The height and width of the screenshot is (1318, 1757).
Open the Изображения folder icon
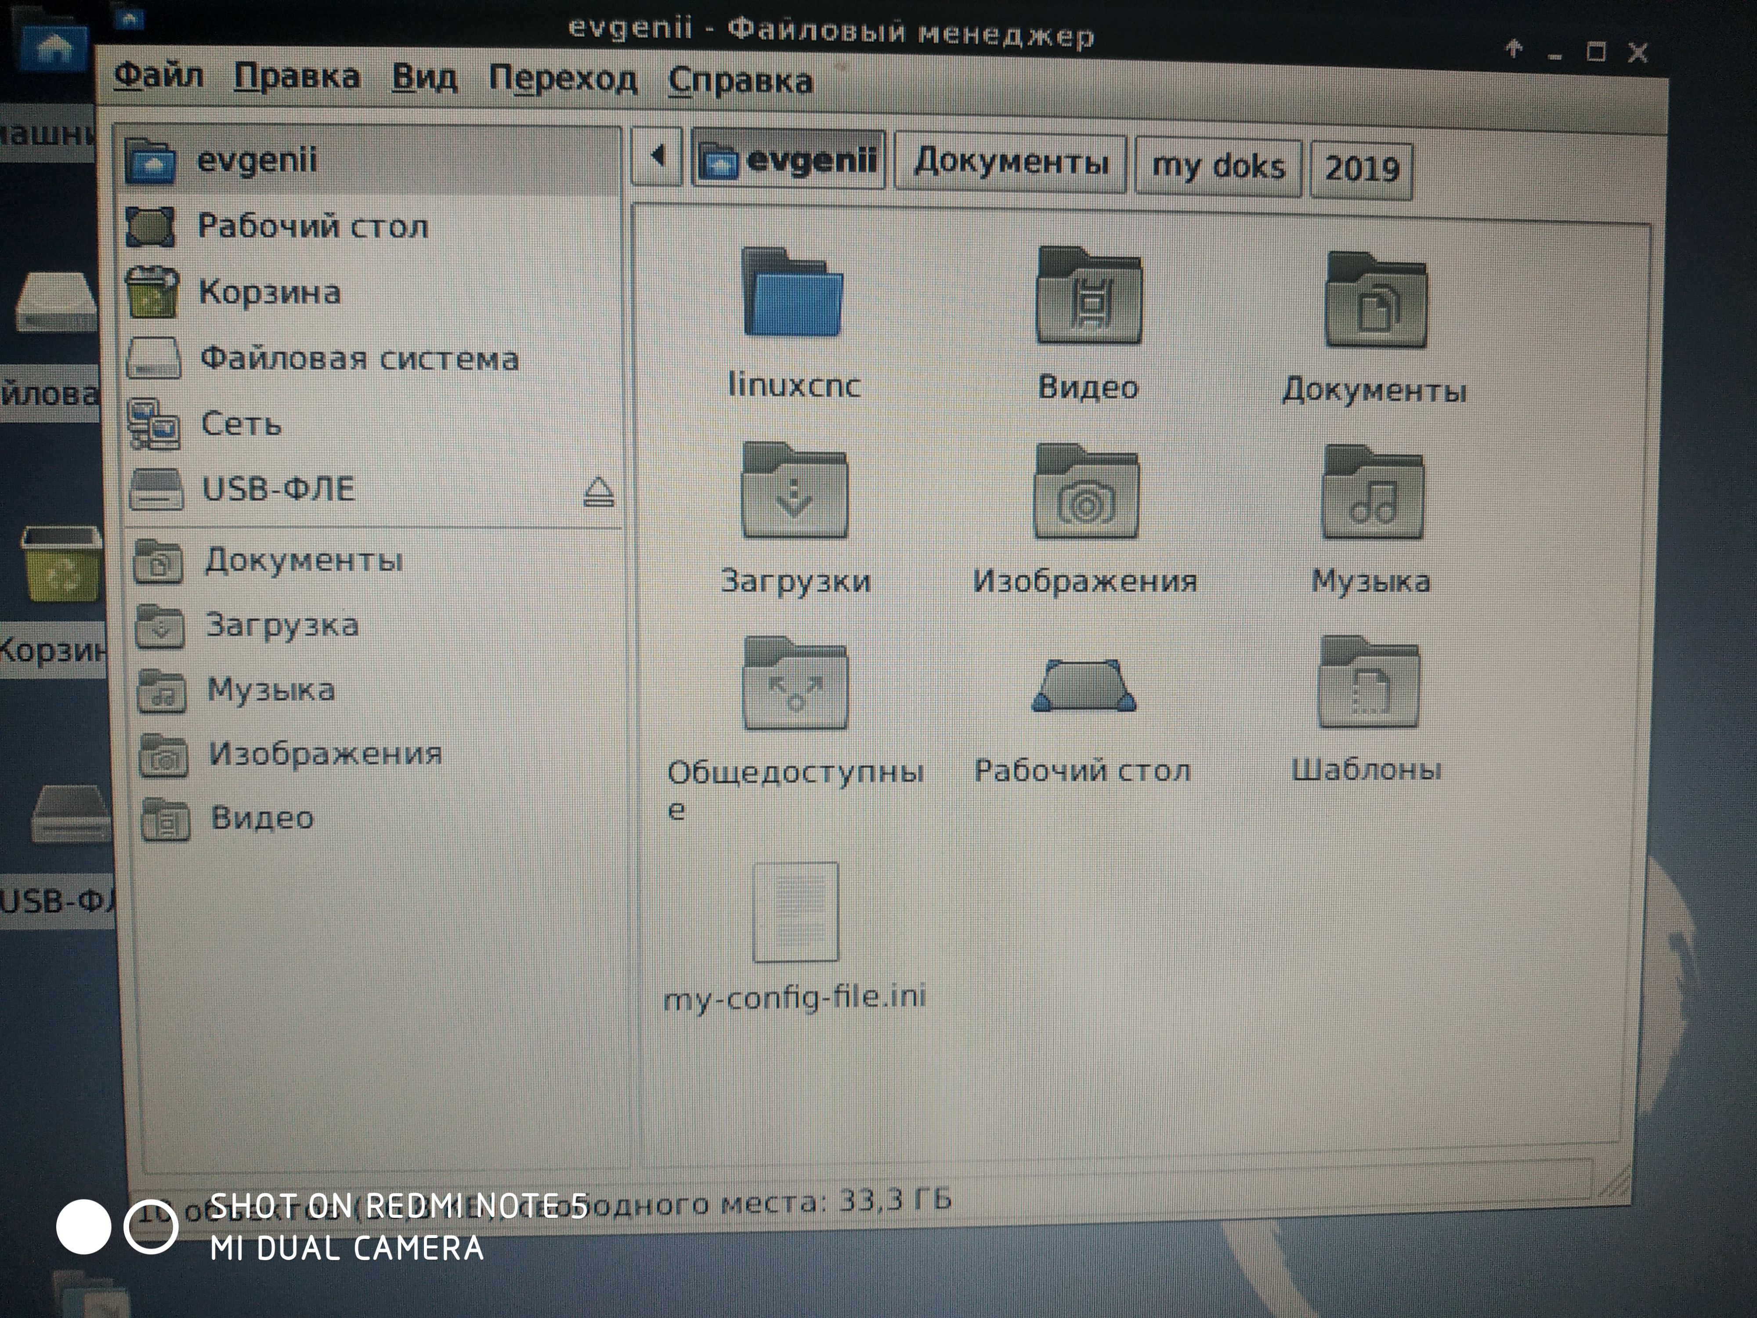pyautogui.click(x=1086, y=494)
